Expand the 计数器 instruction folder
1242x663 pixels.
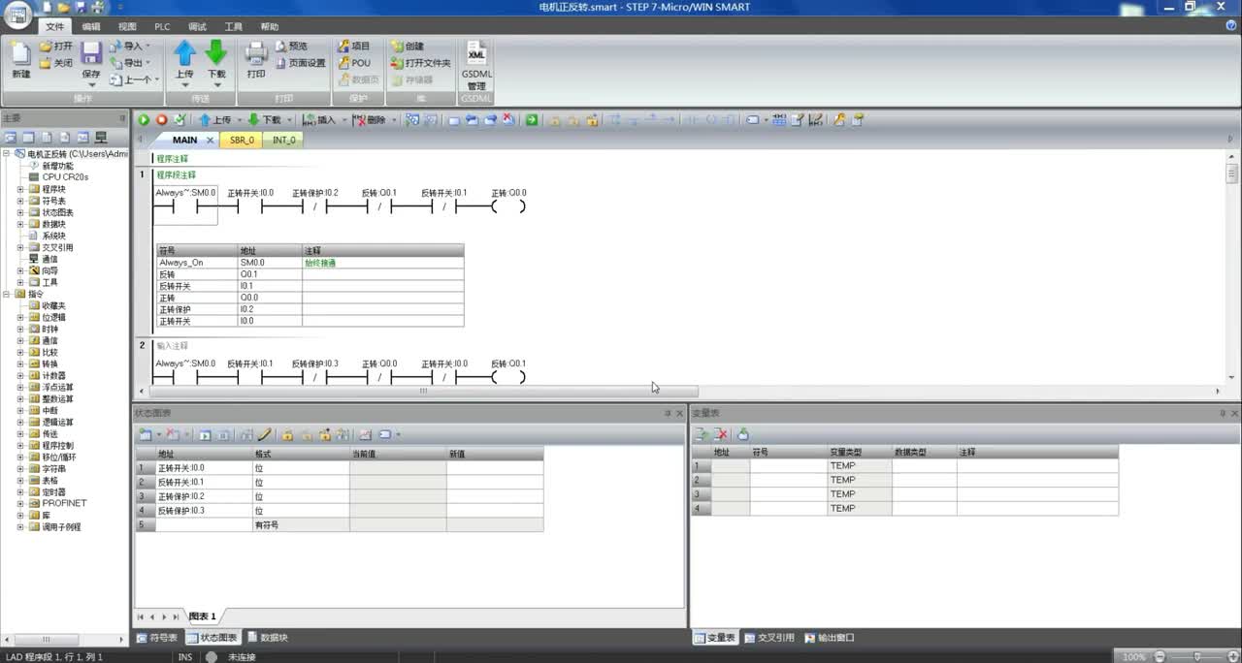pos(20,375)
